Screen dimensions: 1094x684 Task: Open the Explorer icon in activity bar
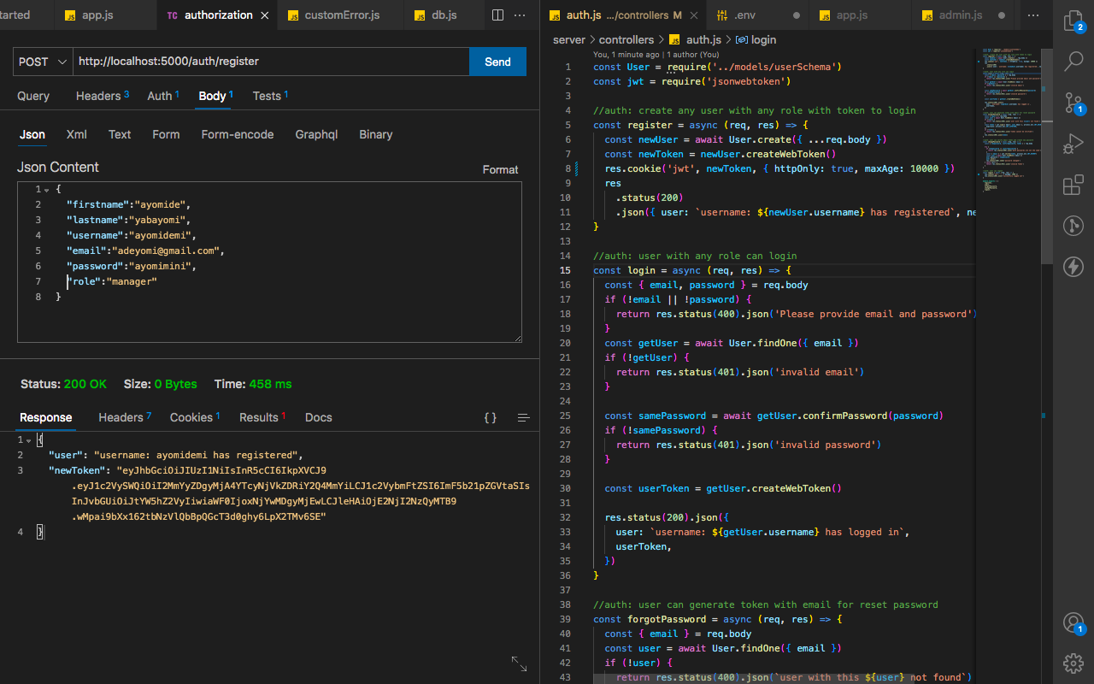(x=1073, y=21)
